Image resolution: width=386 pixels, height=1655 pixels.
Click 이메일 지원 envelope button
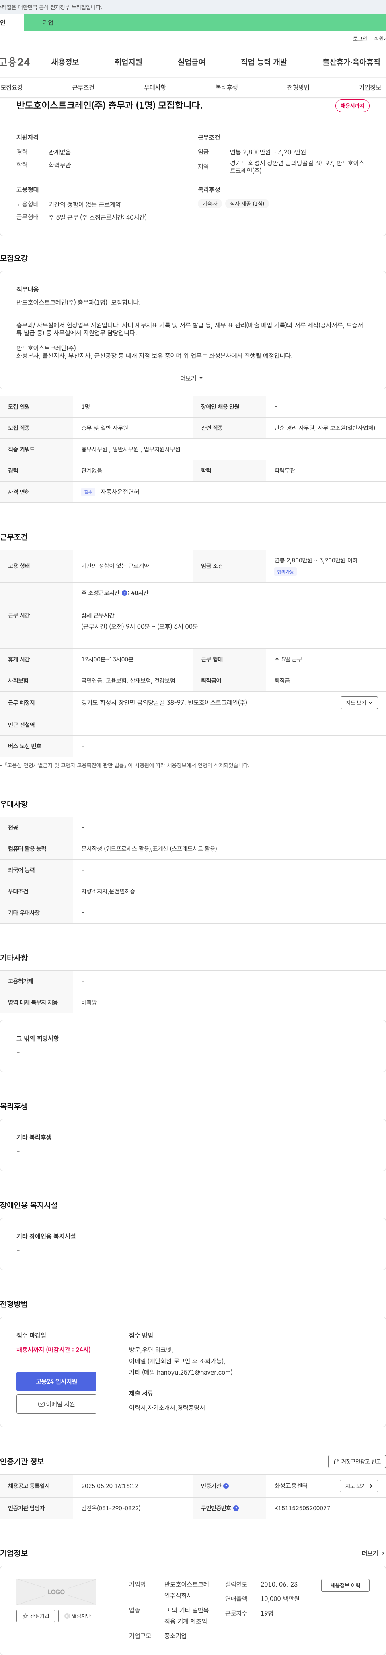pos(57,1404)
